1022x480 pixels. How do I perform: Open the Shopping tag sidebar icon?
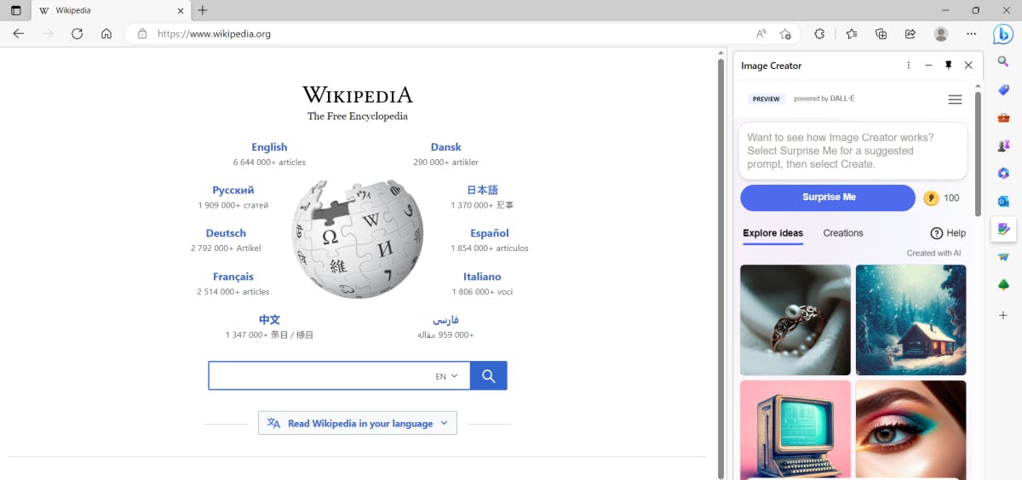(x=1003, y=89)
